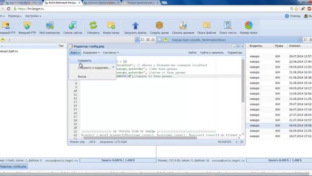
Task: Click the magnifier zoom icon in address bar
Action: point(292,9)
